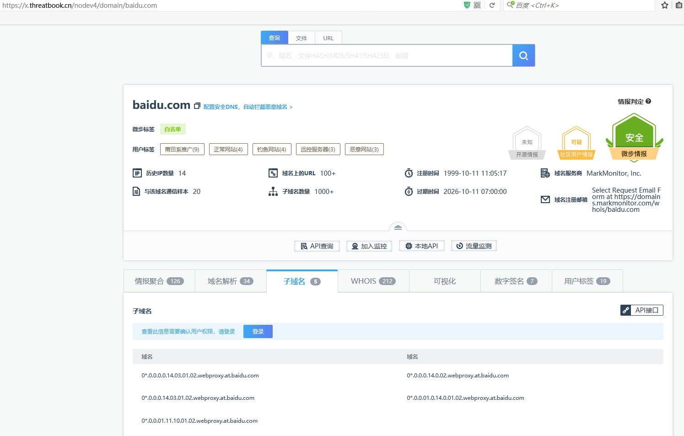
Task: Click the 远控服务器(3) user tag
Action: (318, 149)
